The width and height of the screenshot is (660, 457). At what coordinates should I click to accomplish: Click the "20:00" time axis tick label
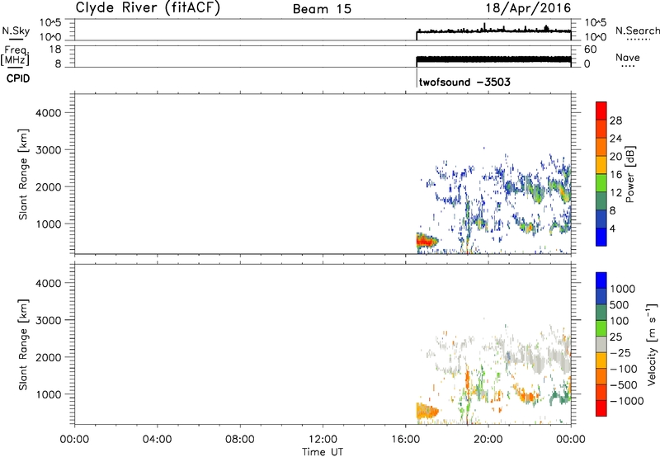point(488,440)
